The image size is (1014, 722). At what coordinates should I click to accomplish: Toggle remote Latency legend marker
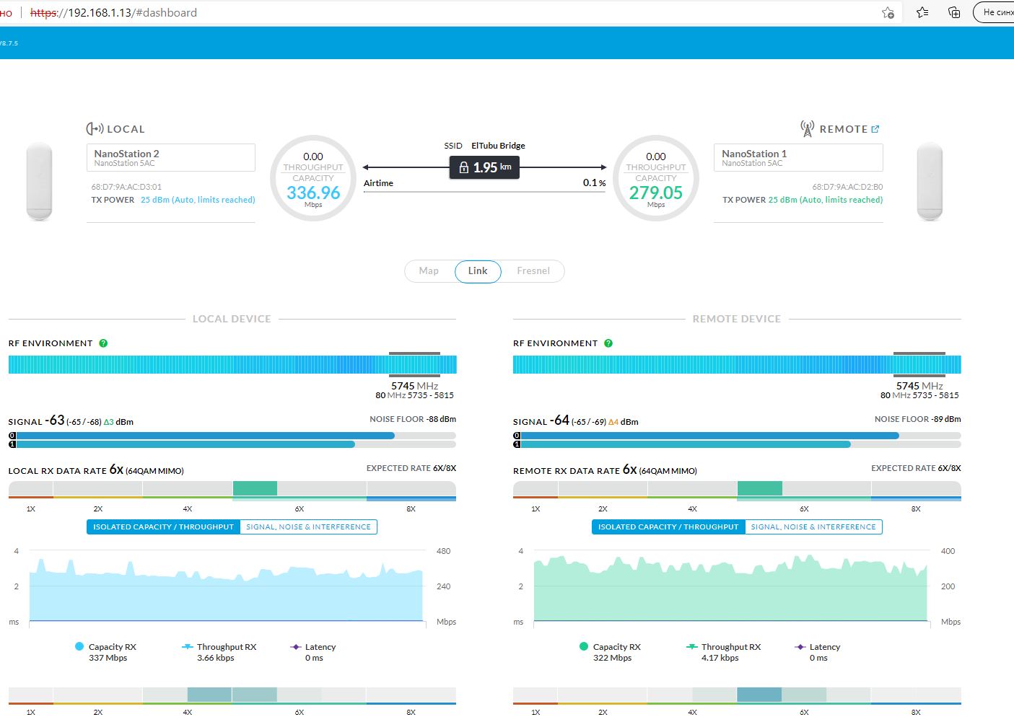tap(800, 647)
